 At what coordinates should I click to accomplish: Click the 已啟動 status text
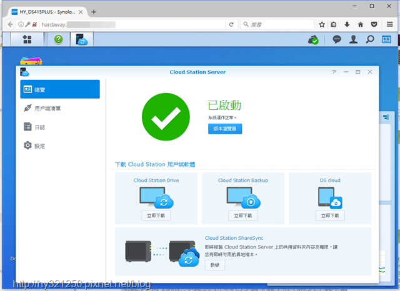tap(224, 106)
